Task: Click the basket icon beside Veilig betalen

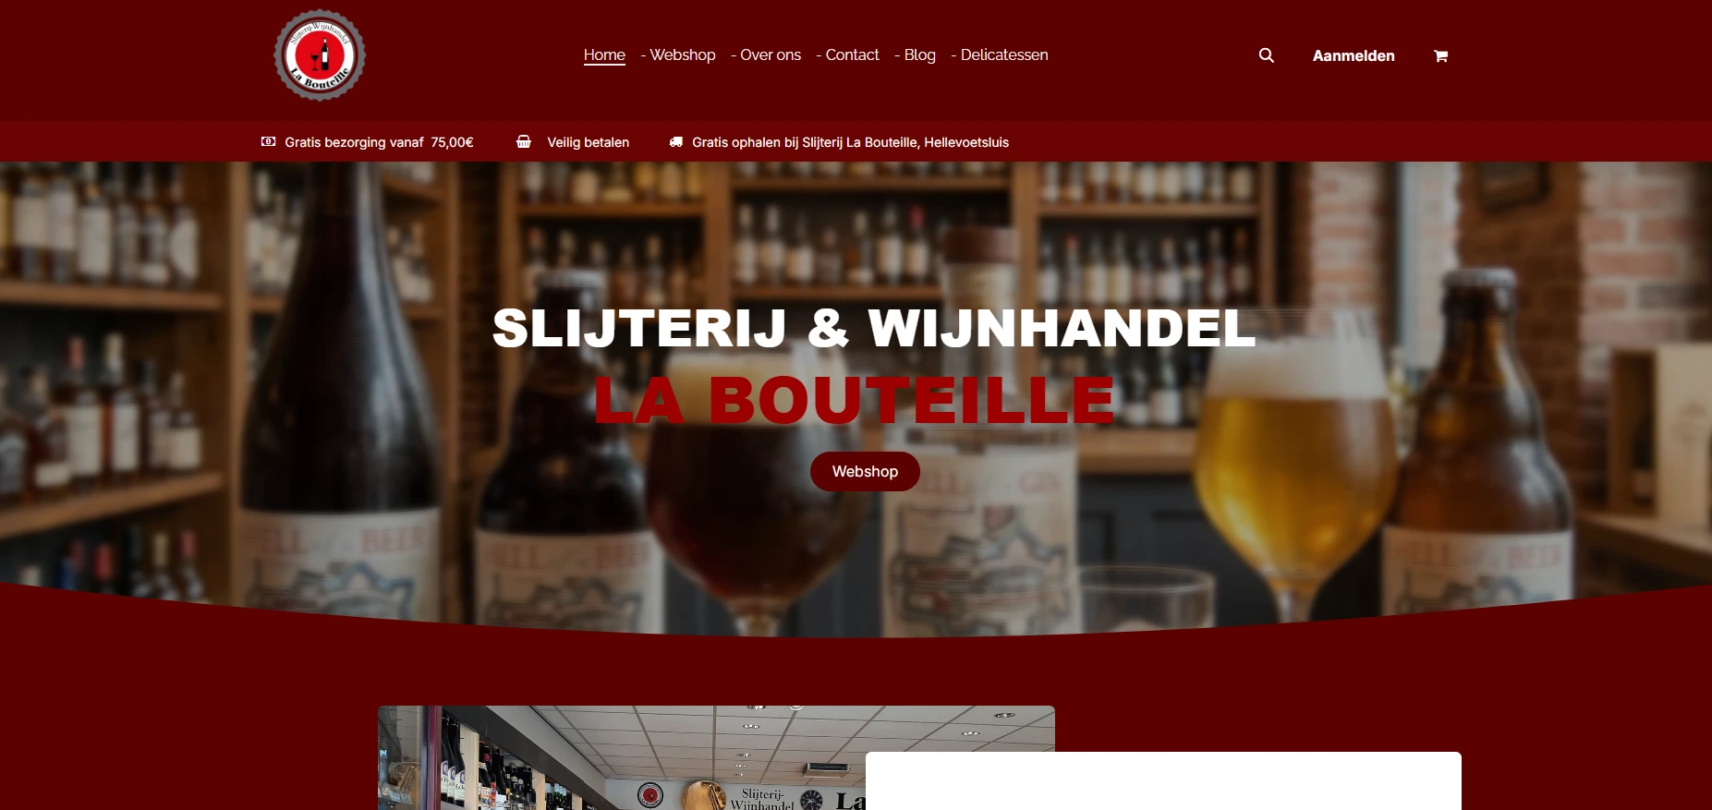Action: (x=524, y=141)
